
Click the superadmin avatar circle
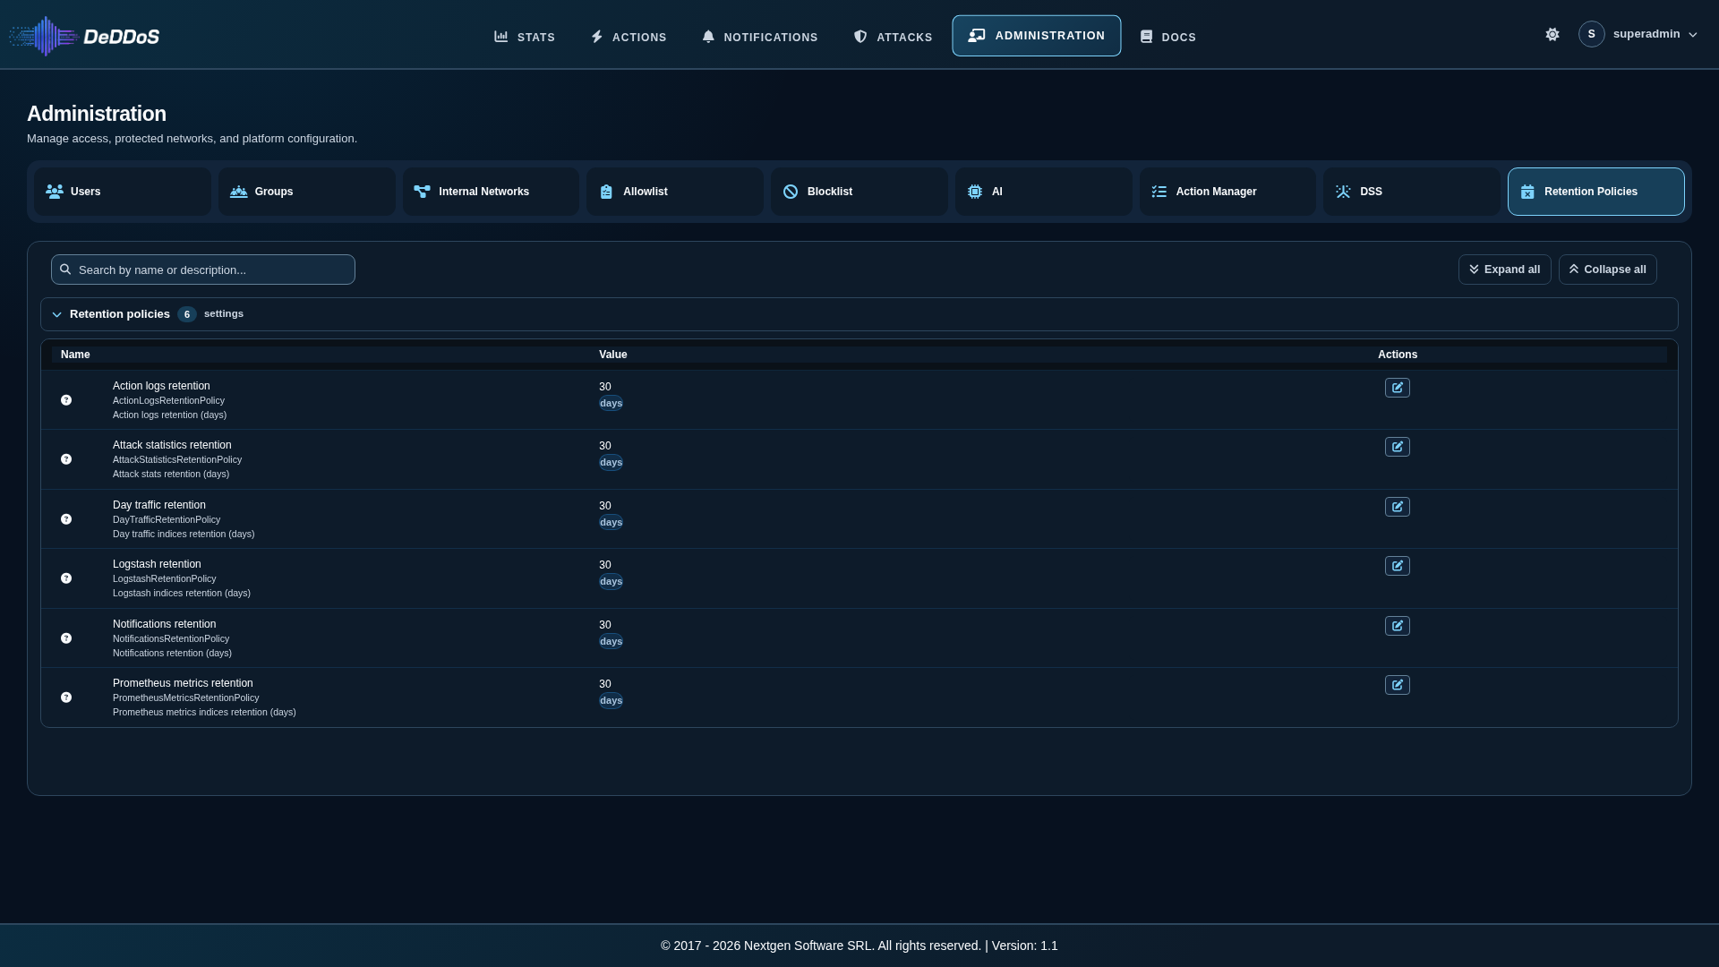(x=1591, y=34)
